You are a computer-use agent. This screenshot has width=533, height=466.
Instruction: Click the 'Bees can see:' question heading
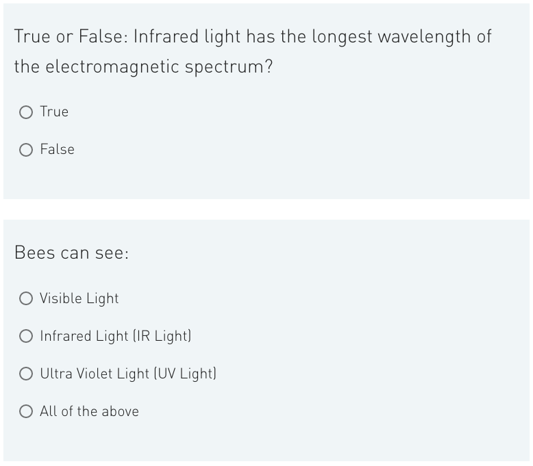(x=72, y=253)
